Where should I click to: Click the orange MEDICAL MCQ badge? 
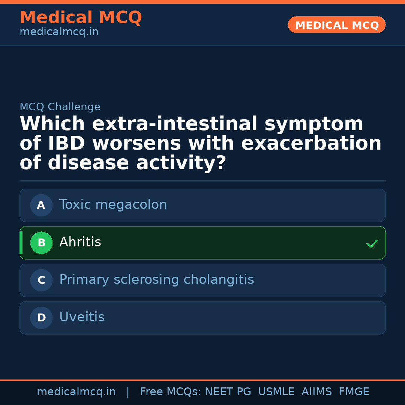point(336,25)
